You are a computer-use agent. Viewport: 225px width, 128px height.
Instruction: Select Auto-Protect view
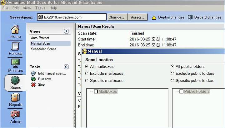[x=40, y=38]
